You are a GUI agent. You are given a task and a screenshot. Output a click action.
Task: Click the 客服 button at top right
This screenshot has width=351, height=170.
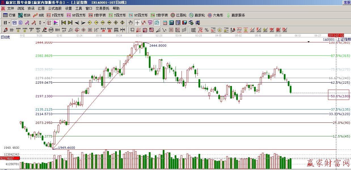(347, 2)
